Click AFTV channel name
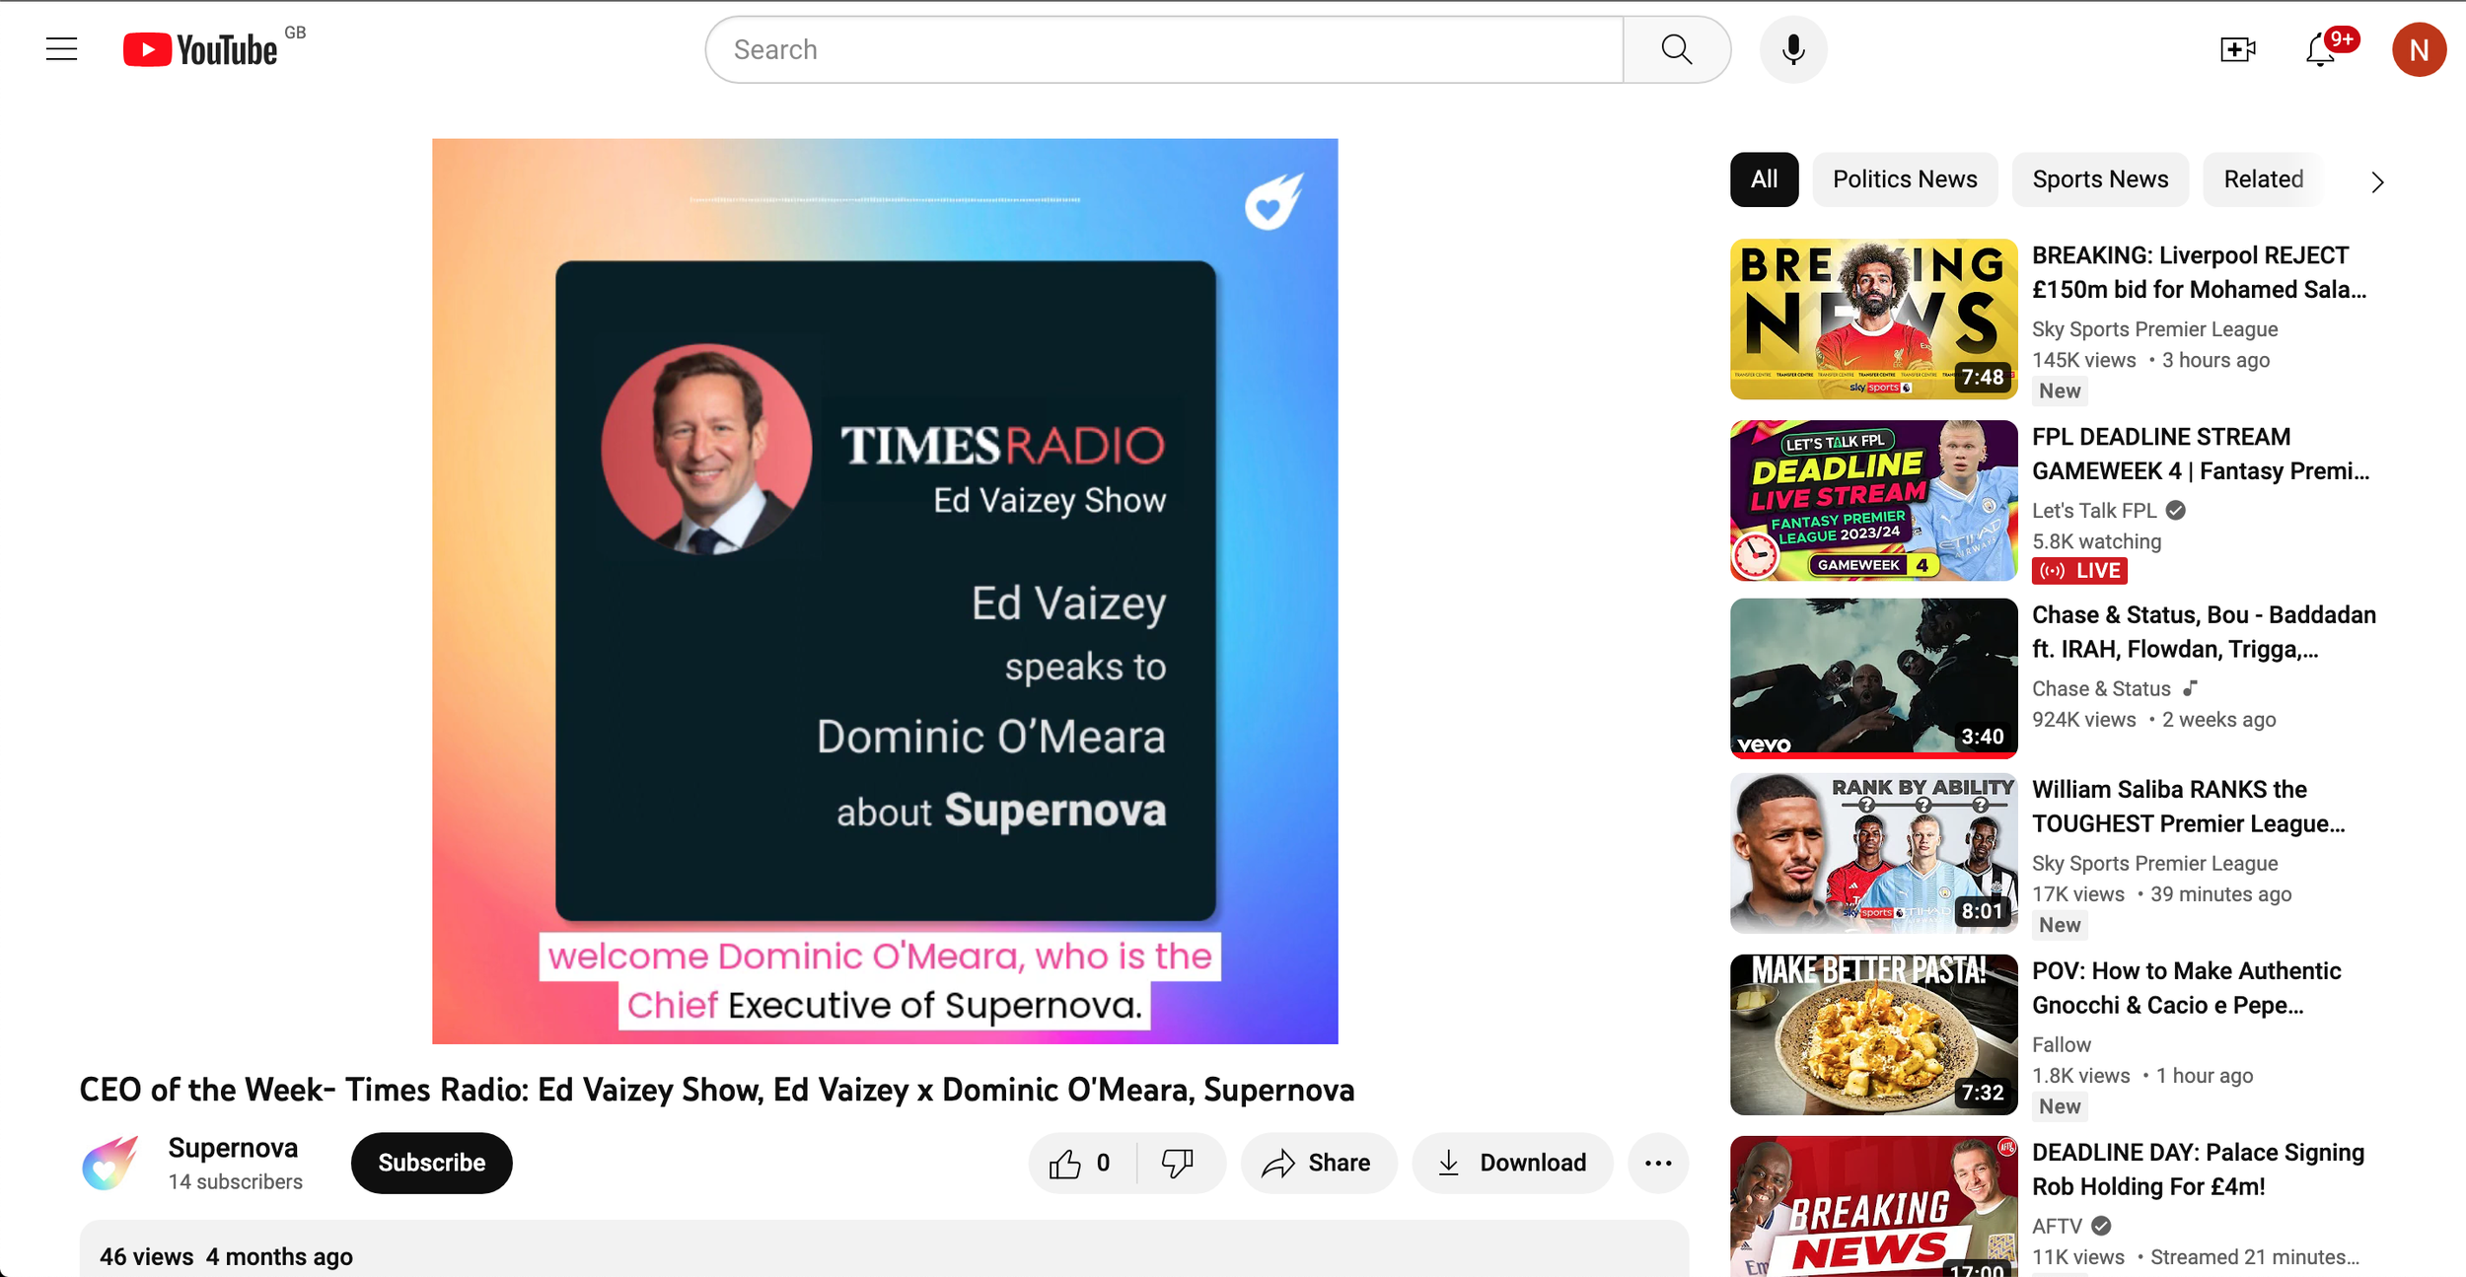The image size is (2466, 1277). [x=2057, y=1226]
